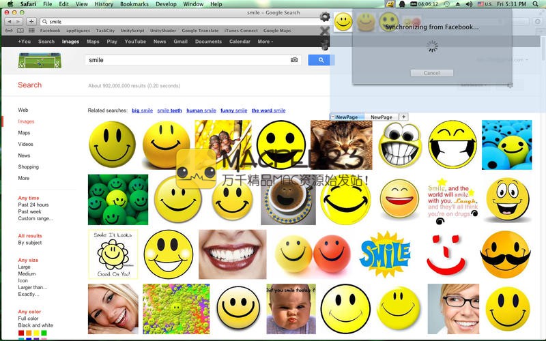The image size is (546, 341).
Task: Open the U.S. input source menu
Action: pyautogui.click(x=485, y=4)
